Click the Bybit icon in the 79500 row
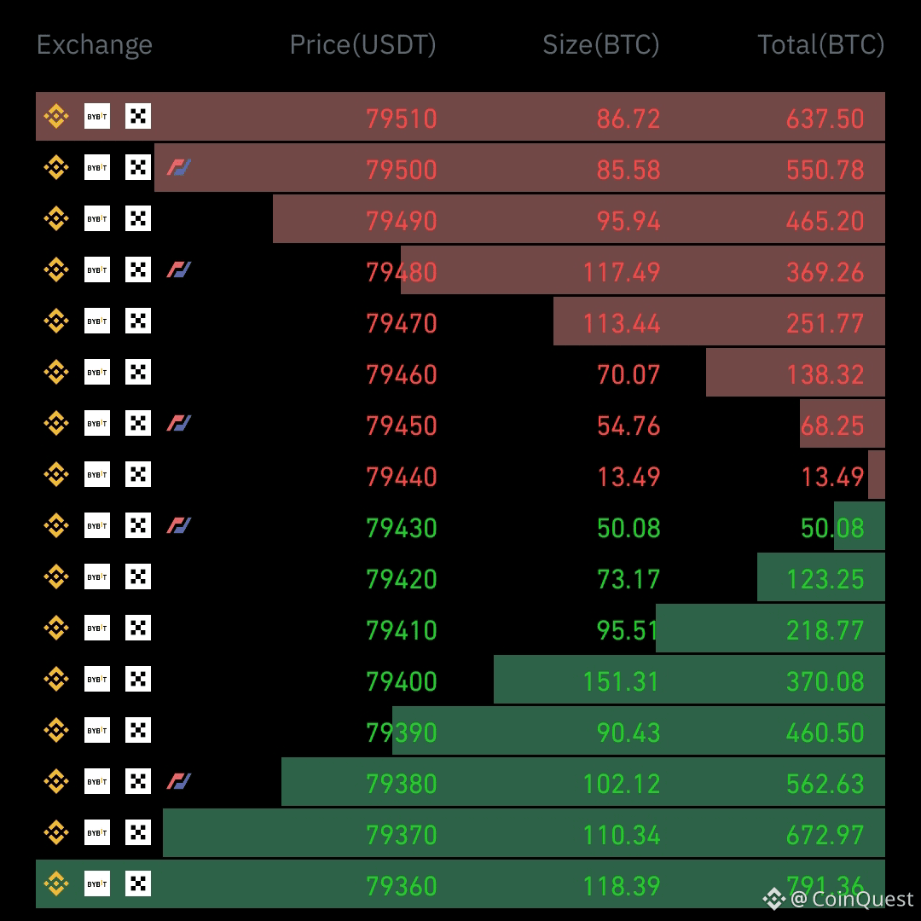 [97, 167]
